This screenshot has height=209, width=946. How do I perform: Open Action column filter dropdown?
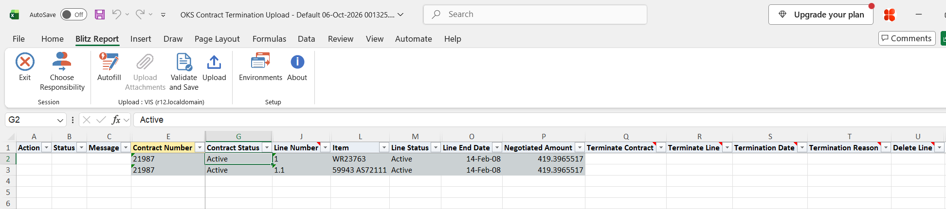(47, 147)
